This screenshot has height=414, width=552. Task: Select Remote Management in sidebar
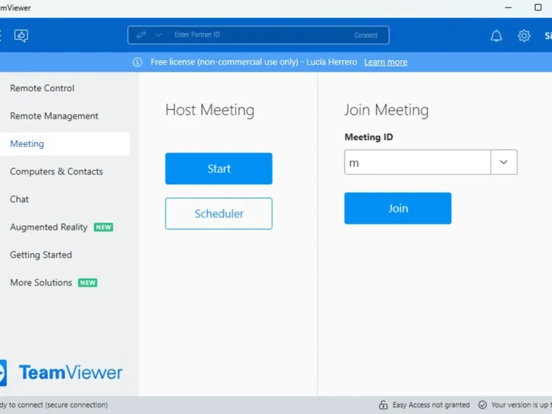55,116
